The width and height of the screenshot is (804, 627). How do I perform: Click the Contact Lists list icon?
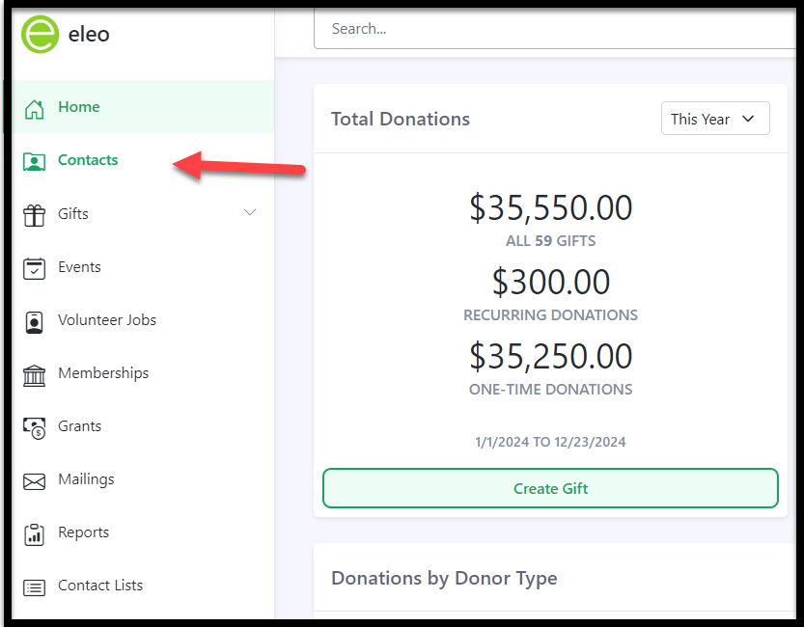tap(35, 587)
